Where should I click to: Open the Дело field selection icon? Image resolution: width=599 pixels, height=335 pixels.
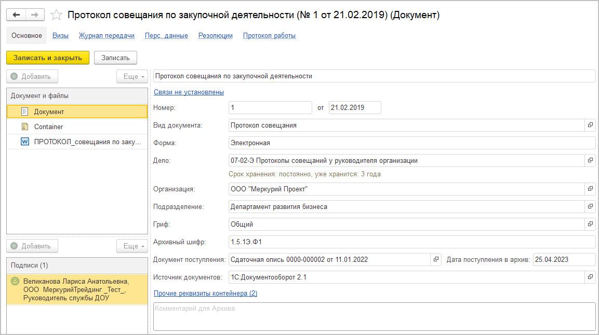pyautogui.click(x=590, y=161)
